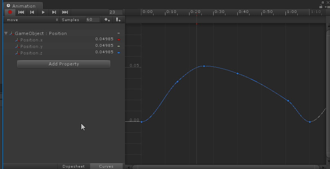Select the keyframe at time 0:00

point(141,122)
